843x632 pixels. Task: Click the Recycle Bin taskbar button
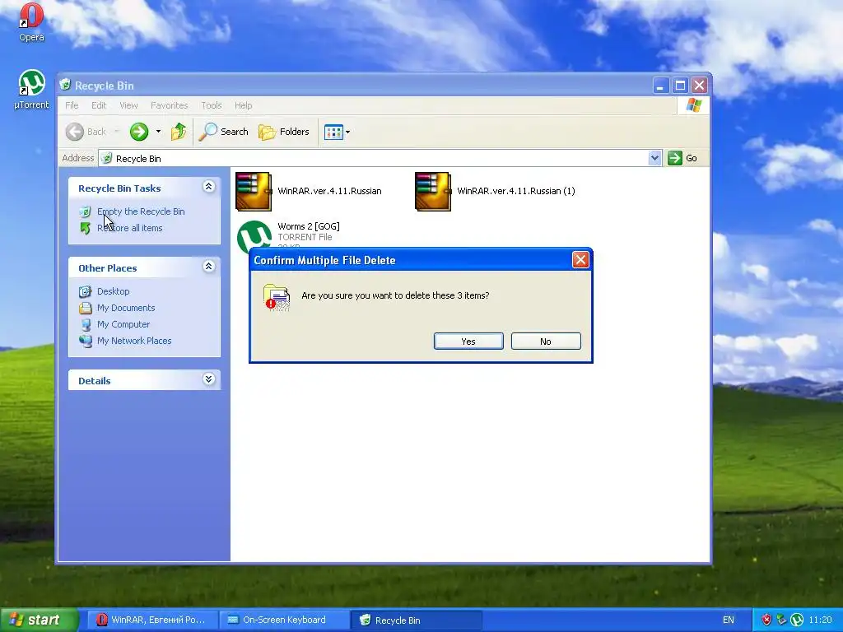[x=416, y=620]
